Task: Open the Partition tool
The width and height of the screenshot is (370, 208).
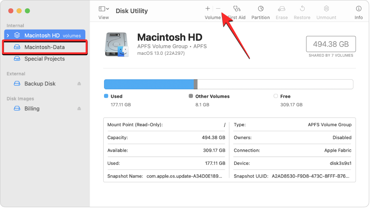Action: tap(260, 8)
